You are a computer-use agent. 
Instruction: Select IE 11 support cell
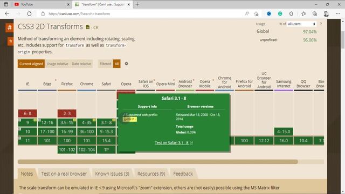pos(27,141)
